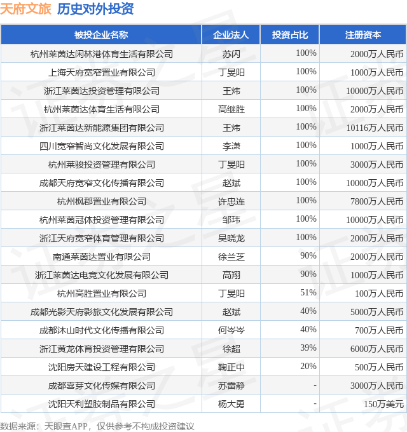Select 浙江黄龙体育投资管理有限公司 company name
Image resolution: width=407 pixels, height=432 pixels.
click(x=102, y=349)
